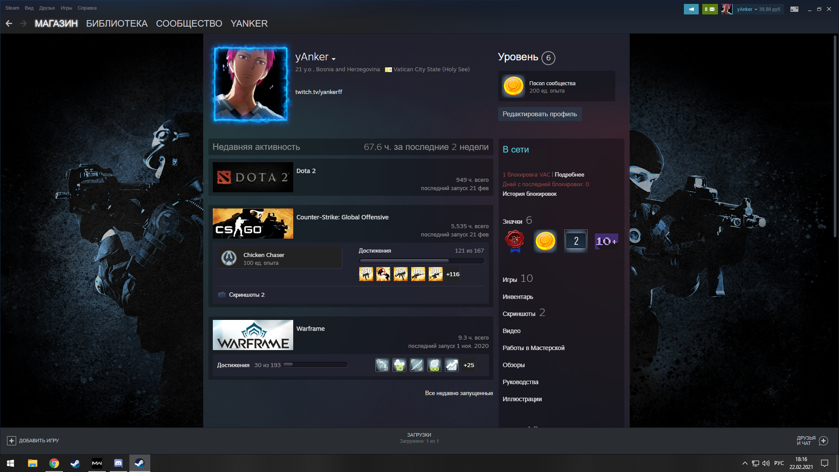This screenshot has height=472, width=839.
Task: Click the Chicken Chaser achievement icon
Action: [x=229, y=258]
